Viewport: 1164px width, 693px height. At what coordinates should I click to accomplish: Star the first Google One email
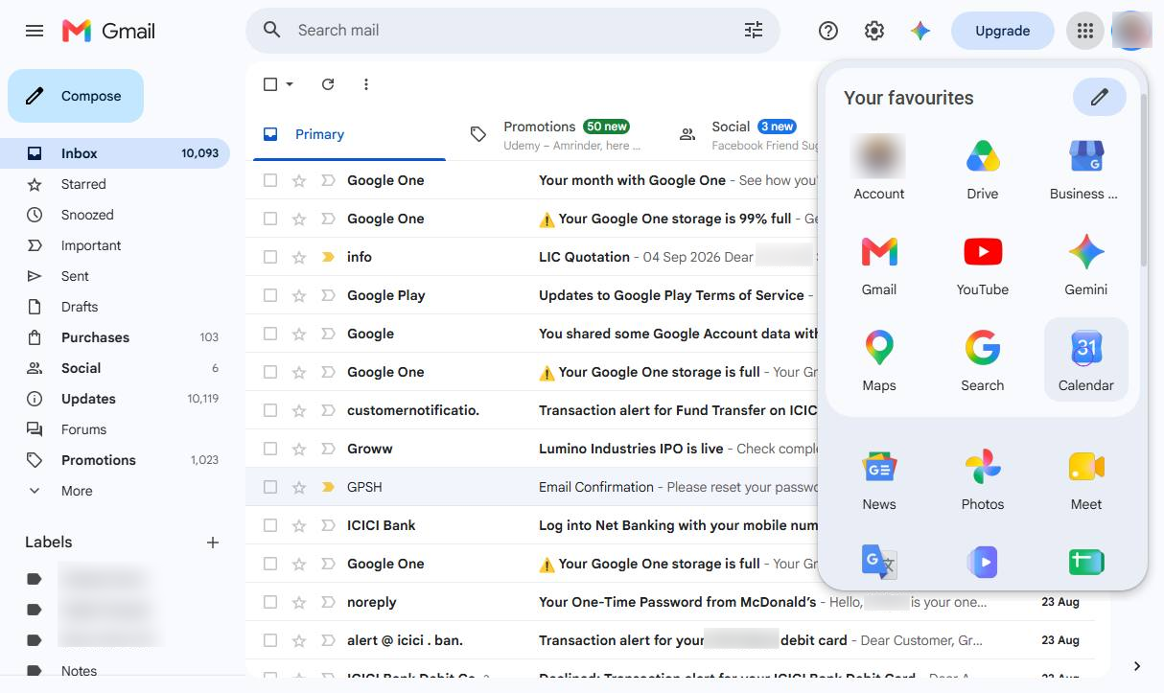pyautogui.click(x=299, y=180)
